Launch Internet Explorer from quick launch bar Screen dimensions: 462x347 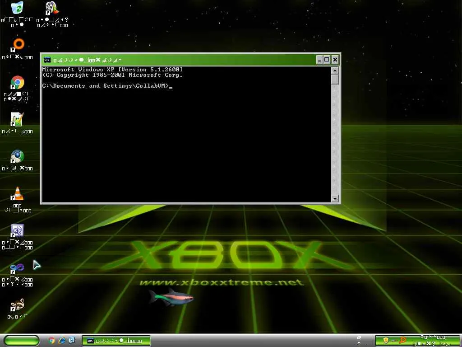(62, 341)
